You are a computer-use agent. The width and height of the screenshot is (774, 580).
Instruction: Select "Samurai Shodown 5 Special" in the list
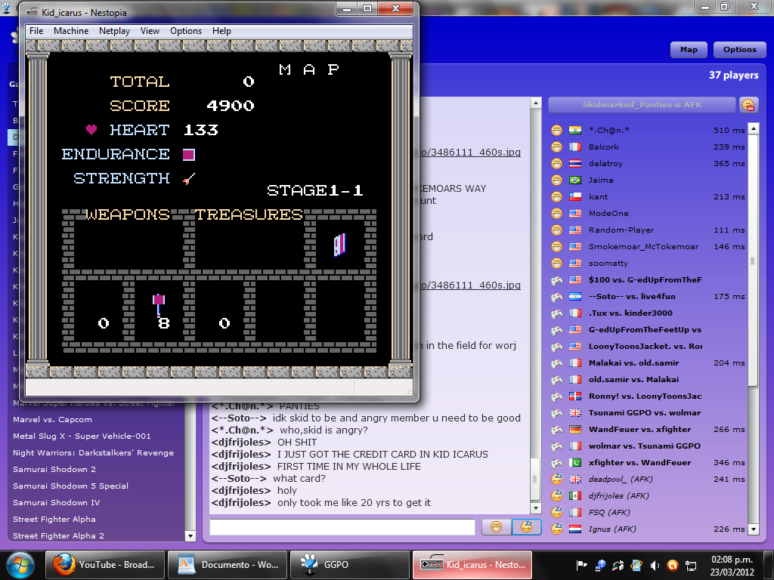pos(70,486)
